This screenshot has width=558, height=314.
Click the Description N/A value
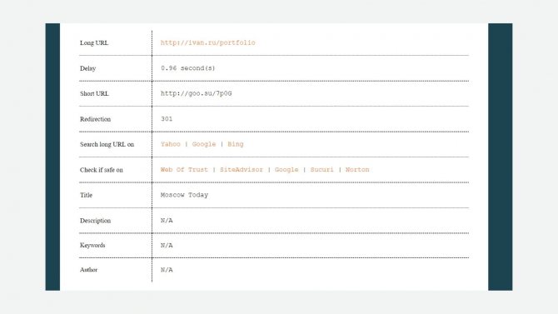coord(167,221)
